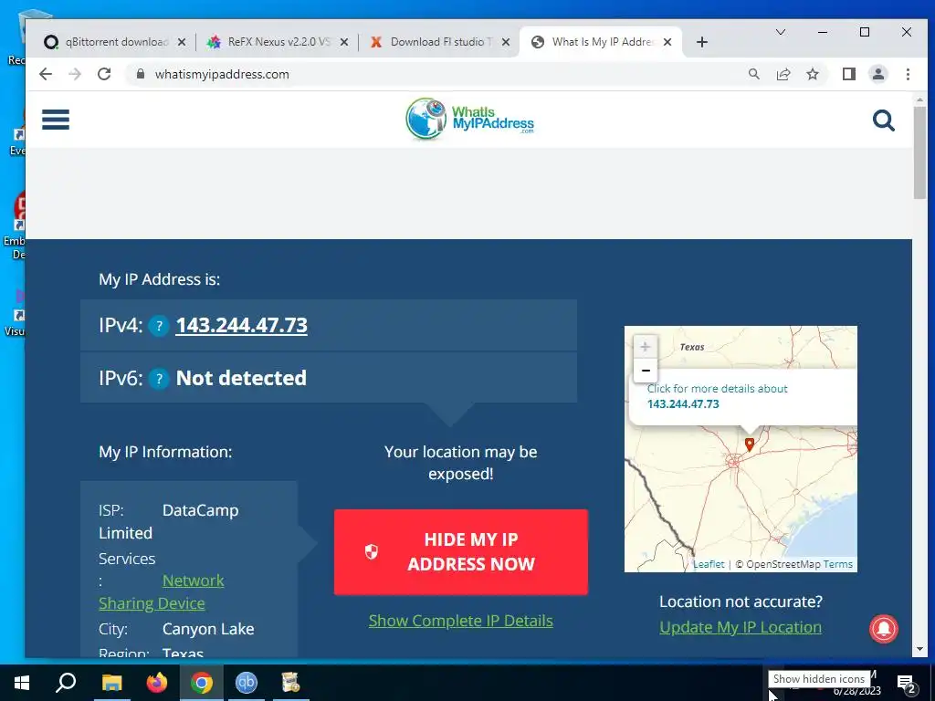Click the red notification bell icon

coord(884,629)
